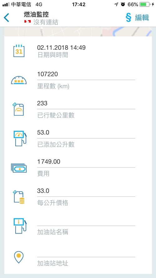Click the calendar date icon

tap(19, 51)
